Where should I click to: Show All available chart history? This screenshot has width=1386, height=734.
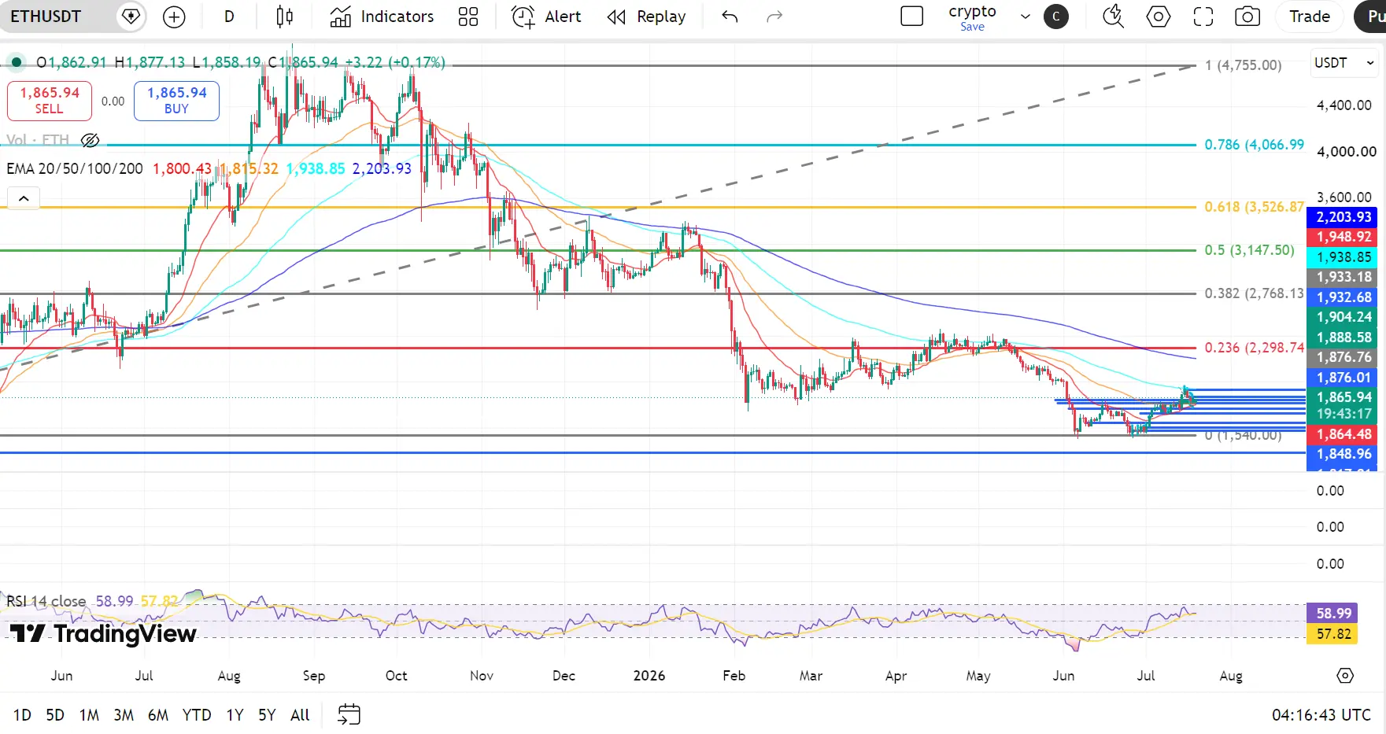(300, 715)
